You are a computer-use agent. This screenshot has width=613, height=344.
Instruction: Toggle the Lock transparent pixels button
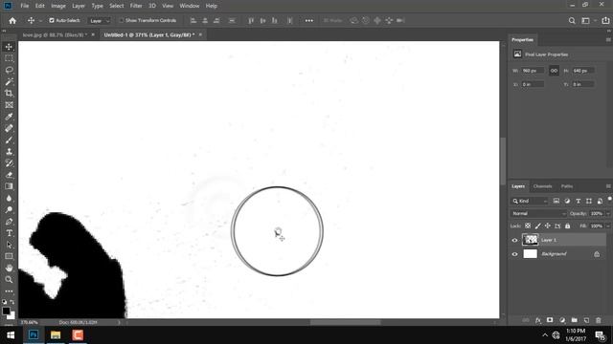[528, 226]
